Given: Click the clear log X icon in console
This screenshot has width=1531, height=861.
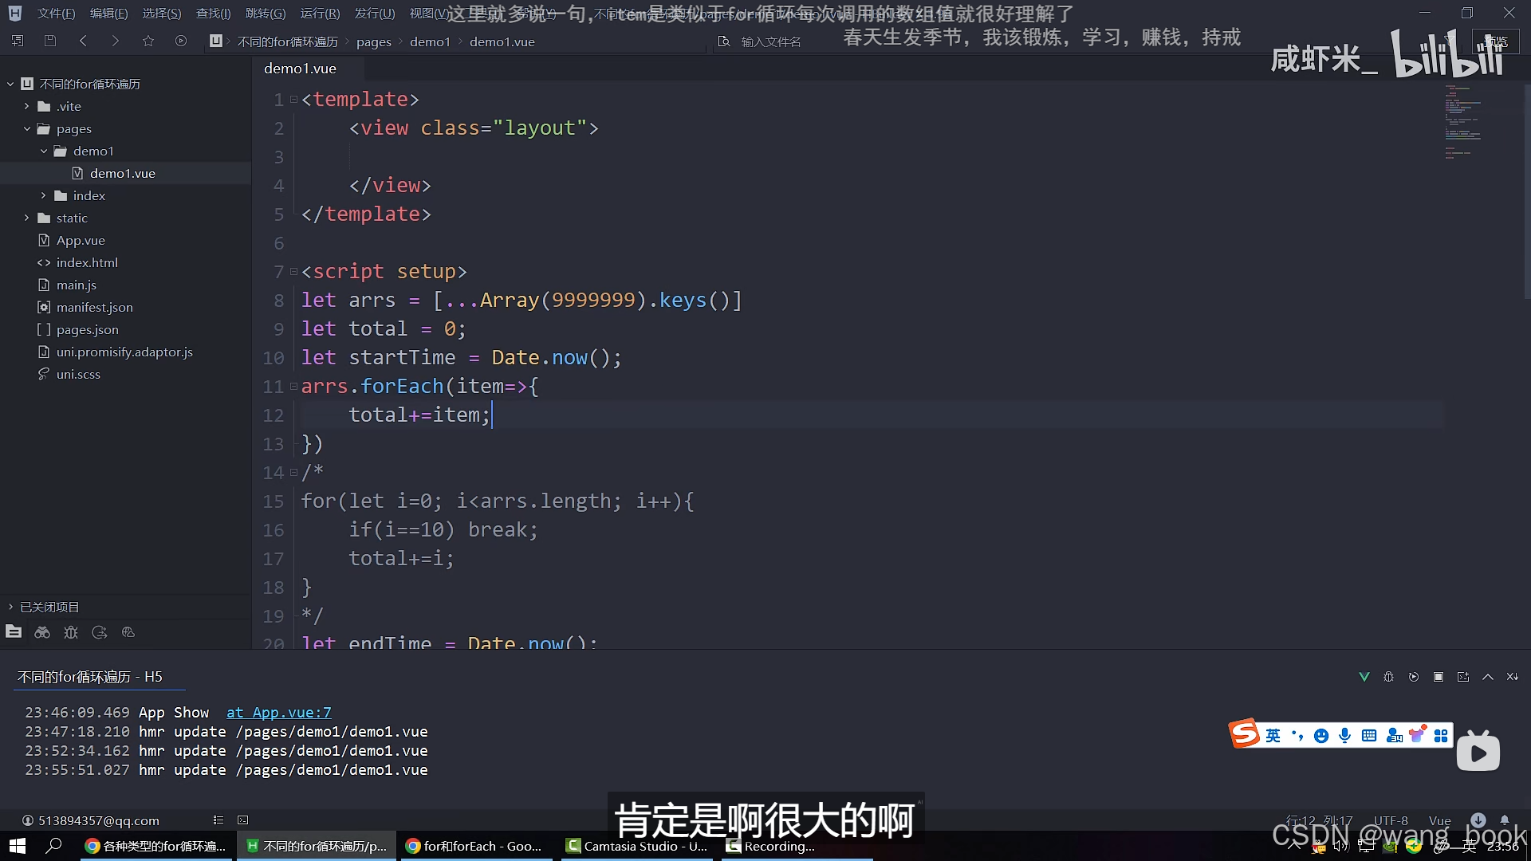Looking at the screenshot, I should (1513, 677).
